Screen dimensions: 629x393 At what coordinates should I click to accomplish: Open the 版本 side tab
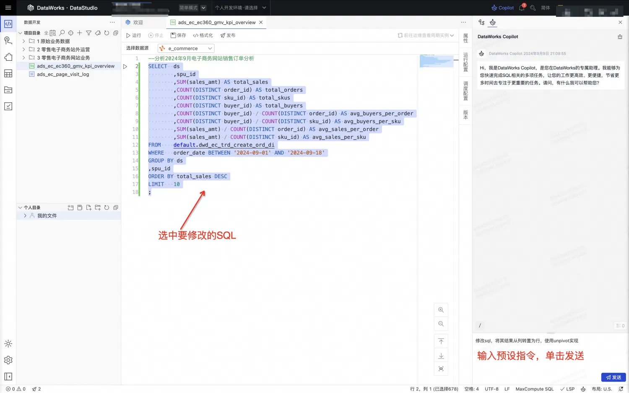tap(465, 115)
